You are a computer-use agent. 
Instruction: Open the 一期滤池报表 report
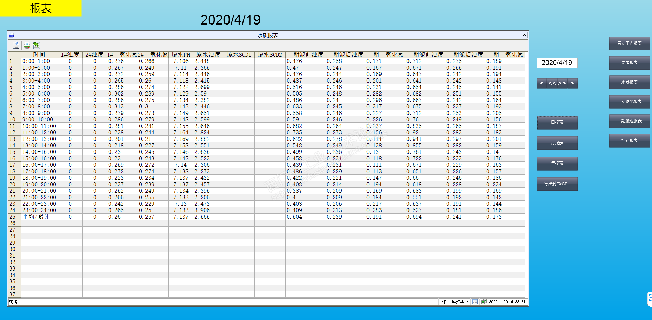pos(629,102)
